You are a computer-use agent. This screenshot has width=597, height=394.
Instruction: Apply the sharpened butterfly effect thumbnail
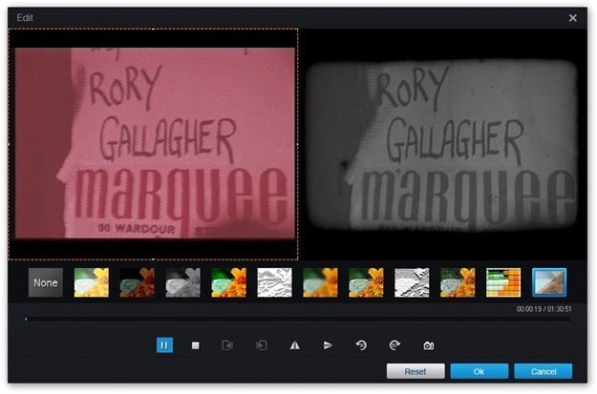click(x=366, y=282)
